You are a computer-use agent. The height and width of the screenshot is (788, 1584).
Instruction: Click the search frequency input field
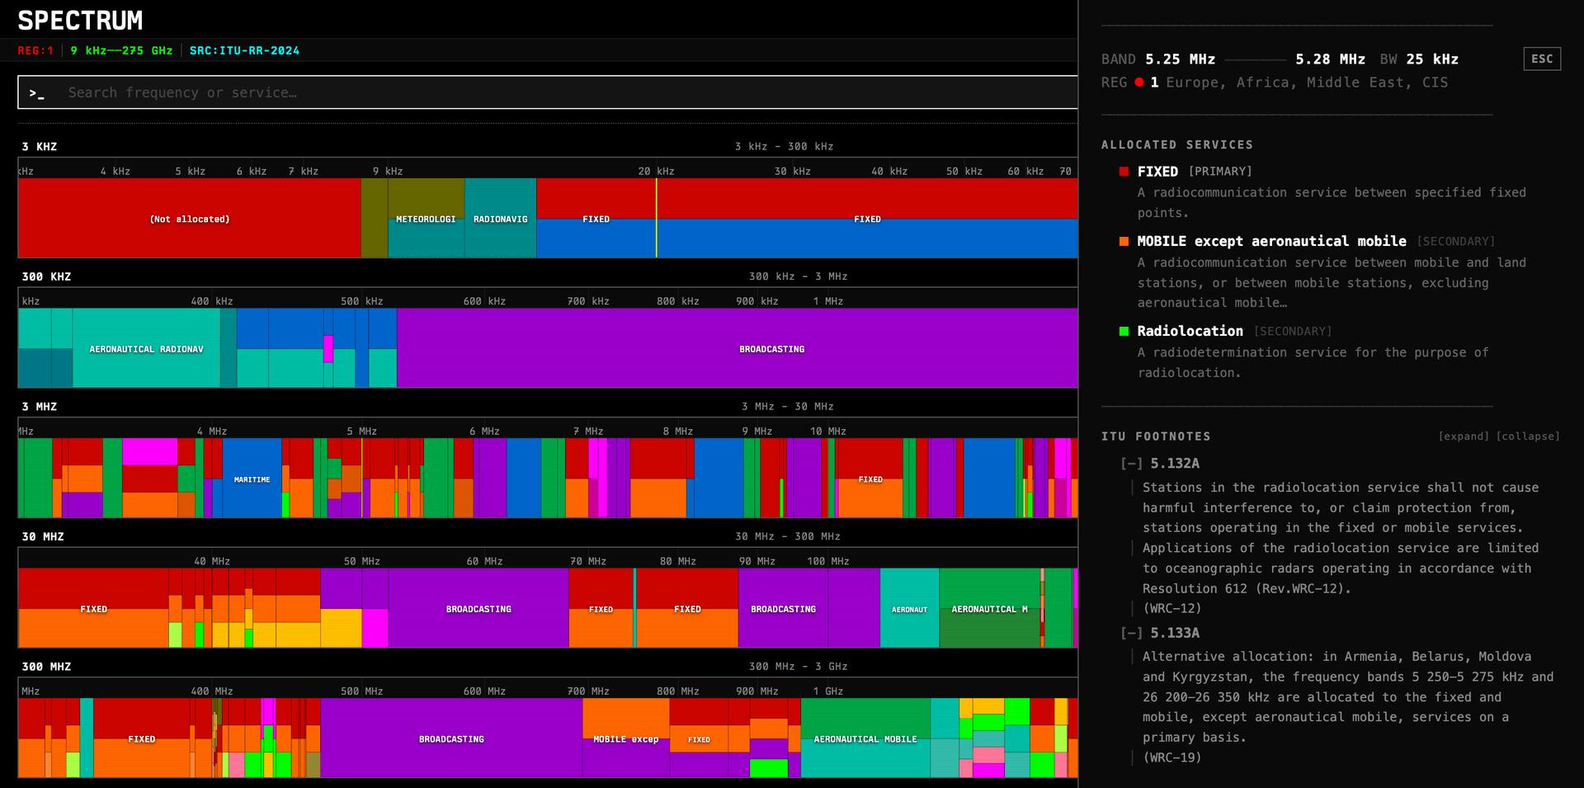[x=330, y=92]
